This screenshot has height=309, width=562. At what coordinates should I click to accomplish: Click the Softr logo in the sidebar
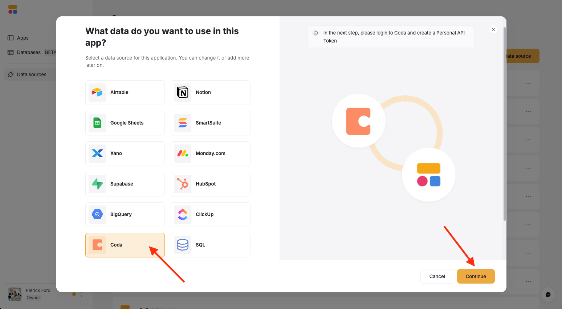13,9
